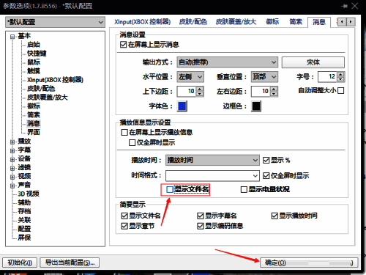Image resolution: width=366 pixels, height=275 pixels.
Task: Click the pin icon in title bar
Action: pyautogui.click(x=344, y=6)
